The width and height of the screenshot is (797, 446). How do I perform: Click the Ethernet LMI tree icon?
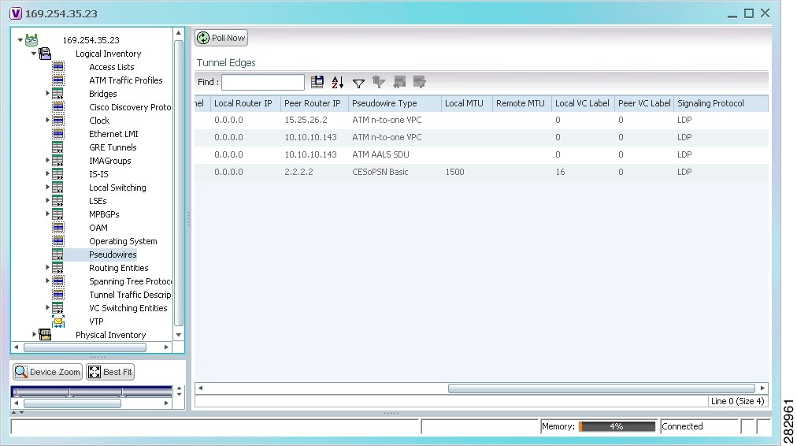point(58,134)
